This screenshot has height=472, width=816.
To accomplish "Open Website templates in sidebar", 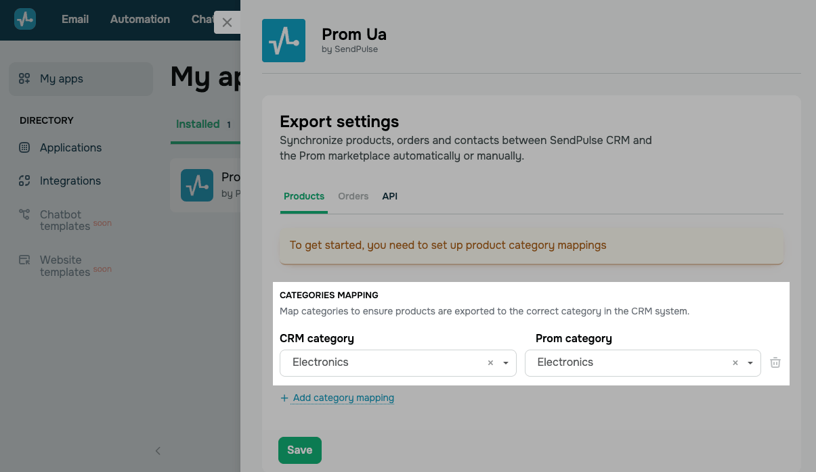I will point(64,266).
